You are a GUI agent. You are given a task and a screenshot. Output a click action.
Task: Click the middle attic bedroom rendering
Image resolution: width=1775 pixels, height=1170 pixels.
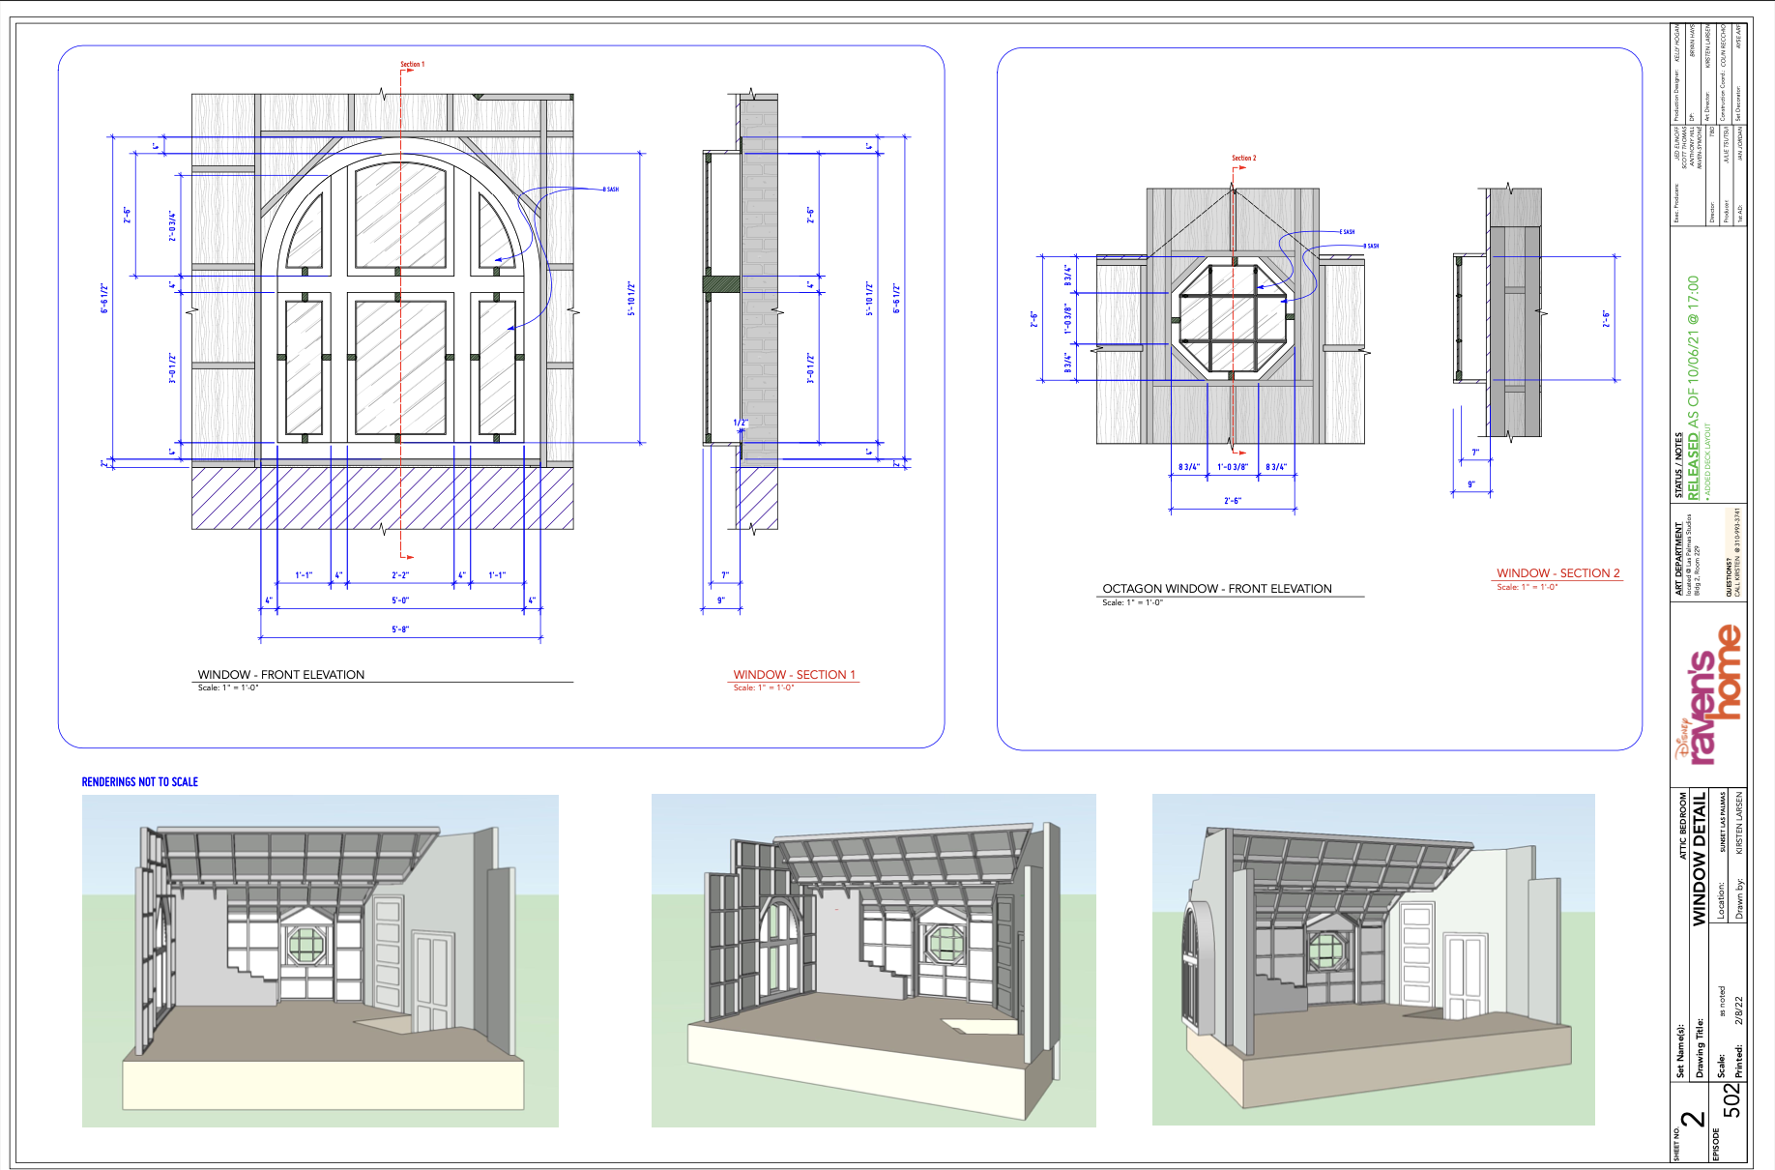pos(873,960)
